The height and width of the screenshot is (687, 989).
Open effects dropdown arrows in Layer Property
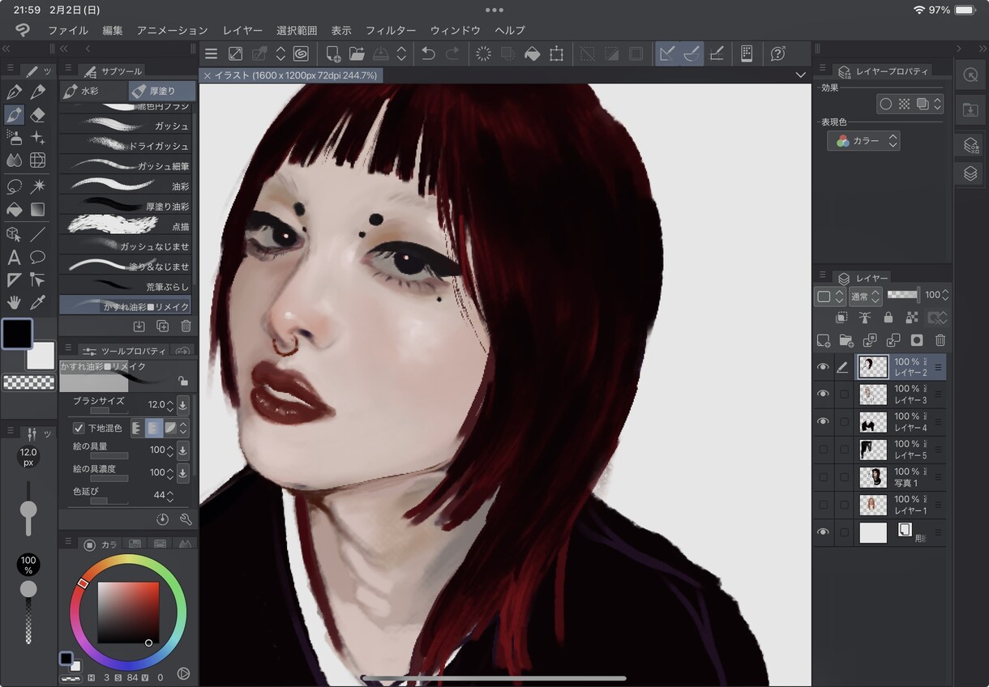[938, 104]
